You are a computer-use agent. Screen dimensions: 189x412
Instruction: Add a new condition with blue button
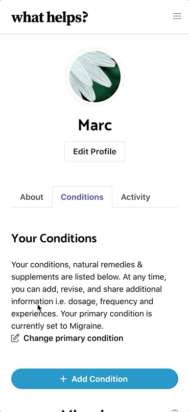coord(95,379)
